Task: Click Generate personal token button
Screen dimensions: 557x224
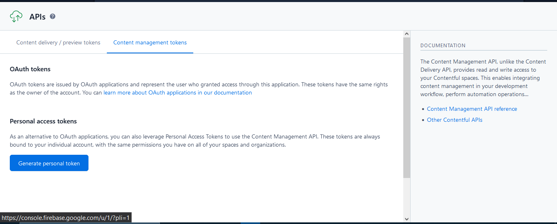Action: click(49, 163)
